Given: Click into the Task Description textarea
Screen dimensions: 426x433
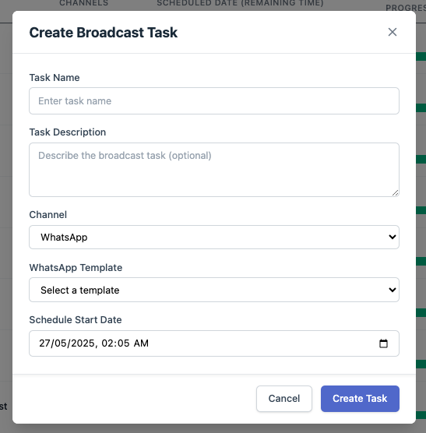Looking at the screenshot, I should pyautogui.click(x=214, y=170).
